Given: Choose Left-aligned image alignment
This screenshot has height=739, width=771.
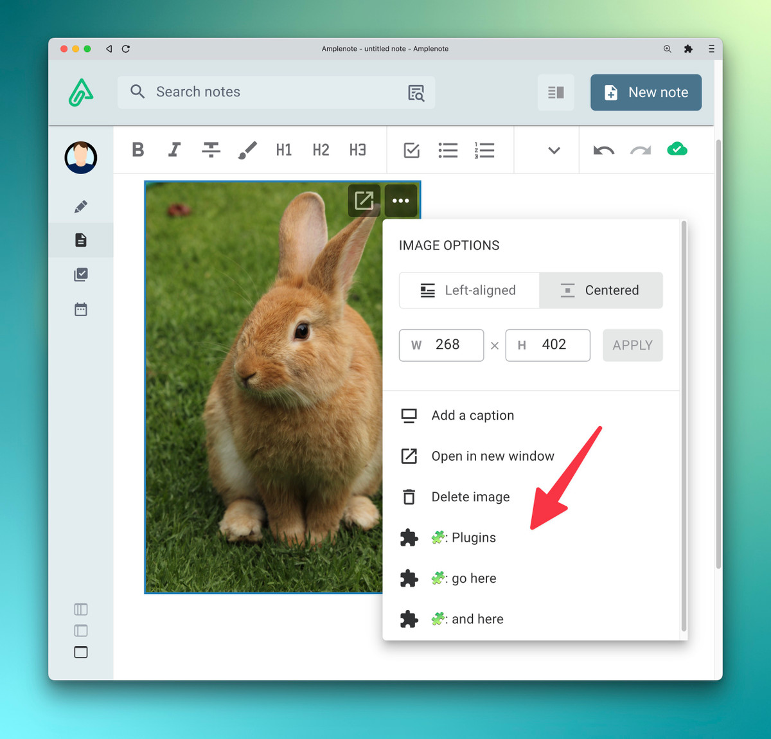Looking at the screenshot, I should [469, 290].
